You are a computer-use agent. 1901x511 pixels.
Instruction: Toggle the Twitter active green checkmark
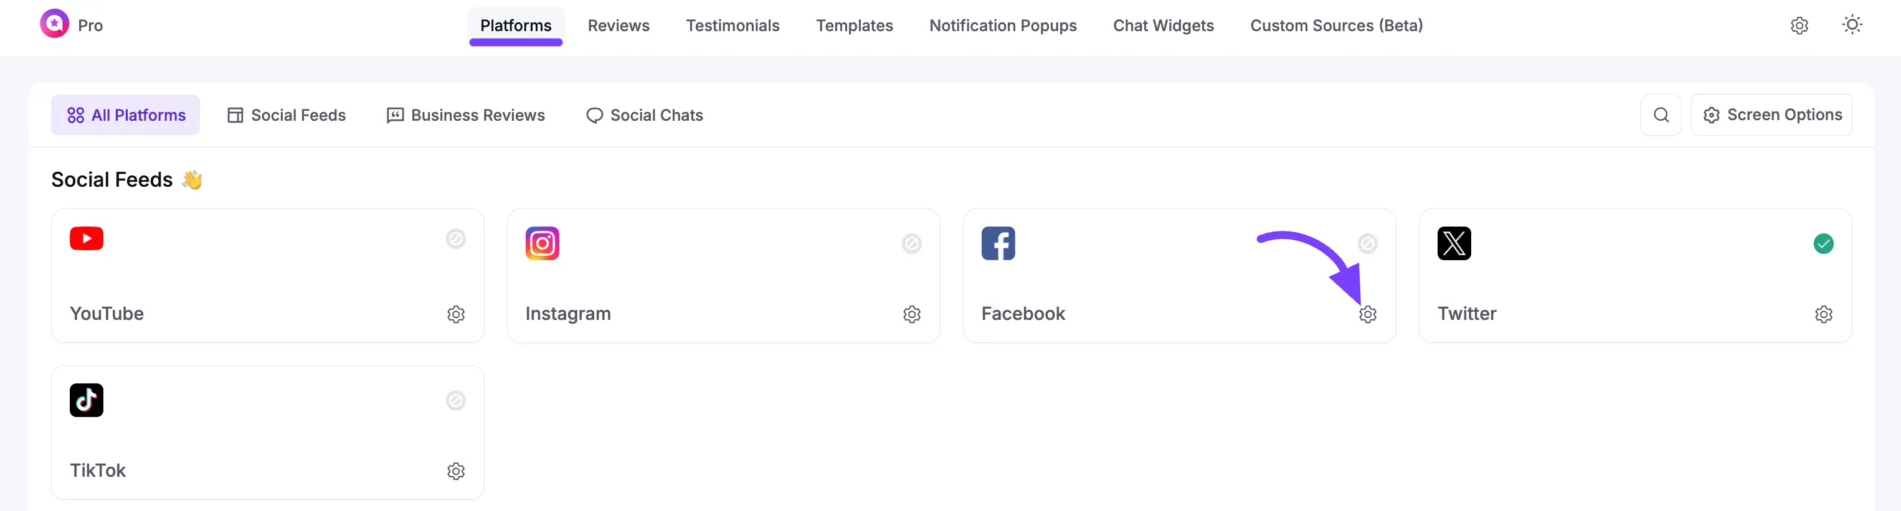(1823, 244)
